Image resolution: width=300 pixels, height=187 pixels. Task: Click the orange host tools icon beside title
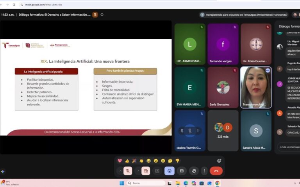click(x=95, y=14)
